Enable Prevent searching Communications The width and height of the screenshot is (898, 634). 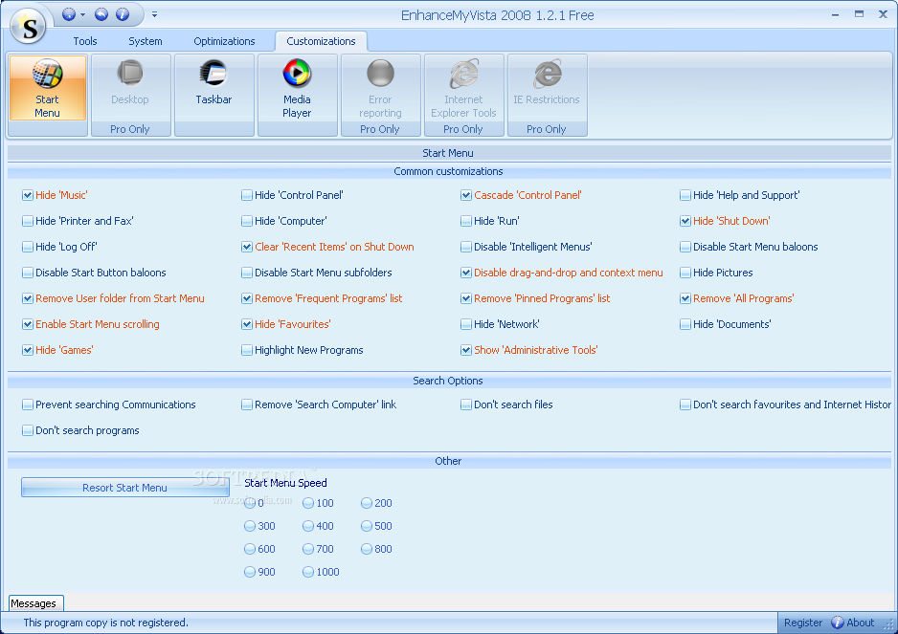[28, 404]
